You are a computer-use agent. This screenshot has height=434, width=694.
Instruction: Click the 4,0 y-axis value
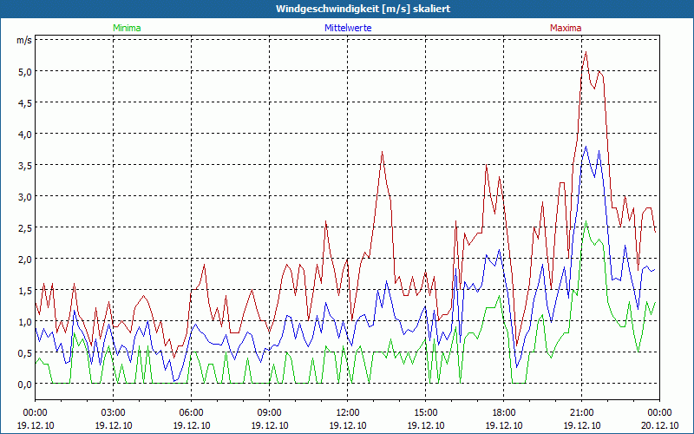click(x=25, y=134)
